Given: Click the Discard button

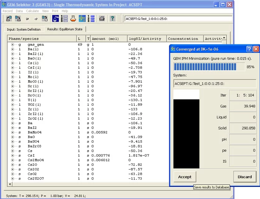Looking at the screenshot, I should pos(245,177).
